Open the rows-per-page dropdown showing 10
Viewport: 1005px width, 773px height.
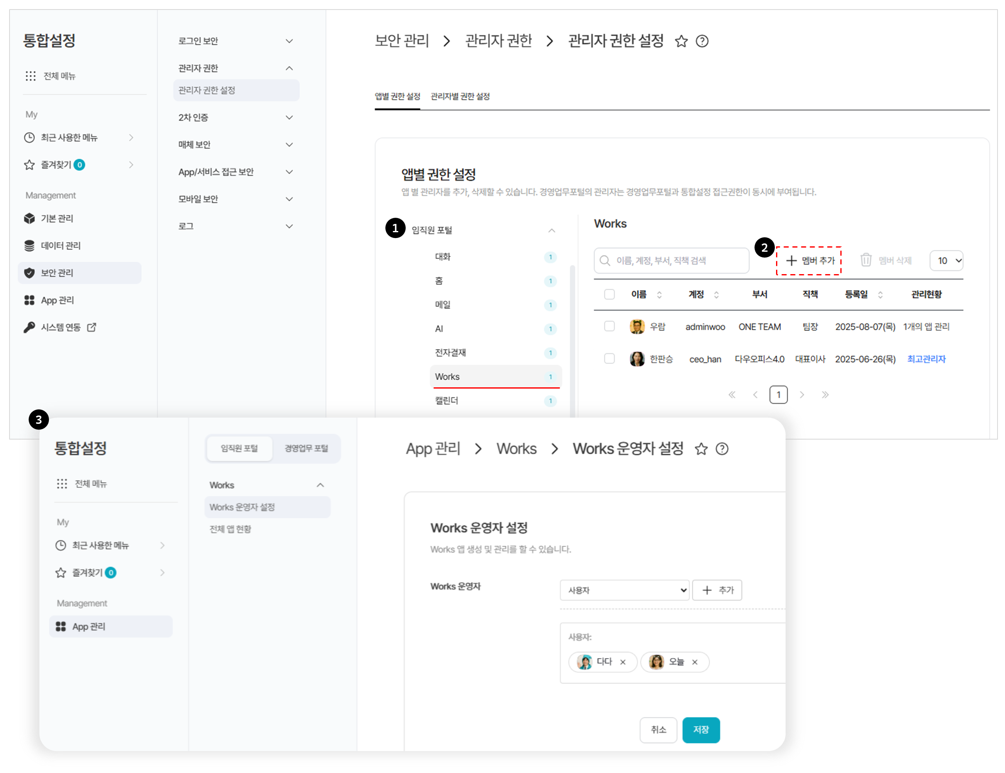[x=947, y=260]
